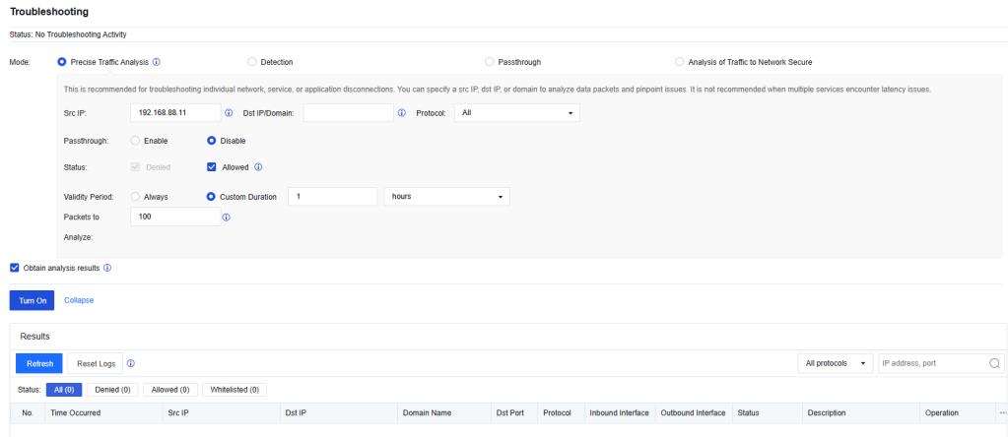Click the Src IP input field

175,113
